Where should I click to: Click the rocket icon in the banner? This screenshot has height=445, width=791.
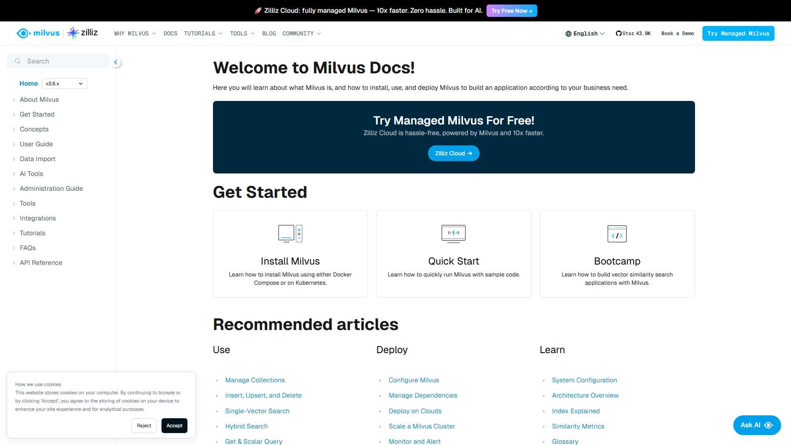(258, 11)
